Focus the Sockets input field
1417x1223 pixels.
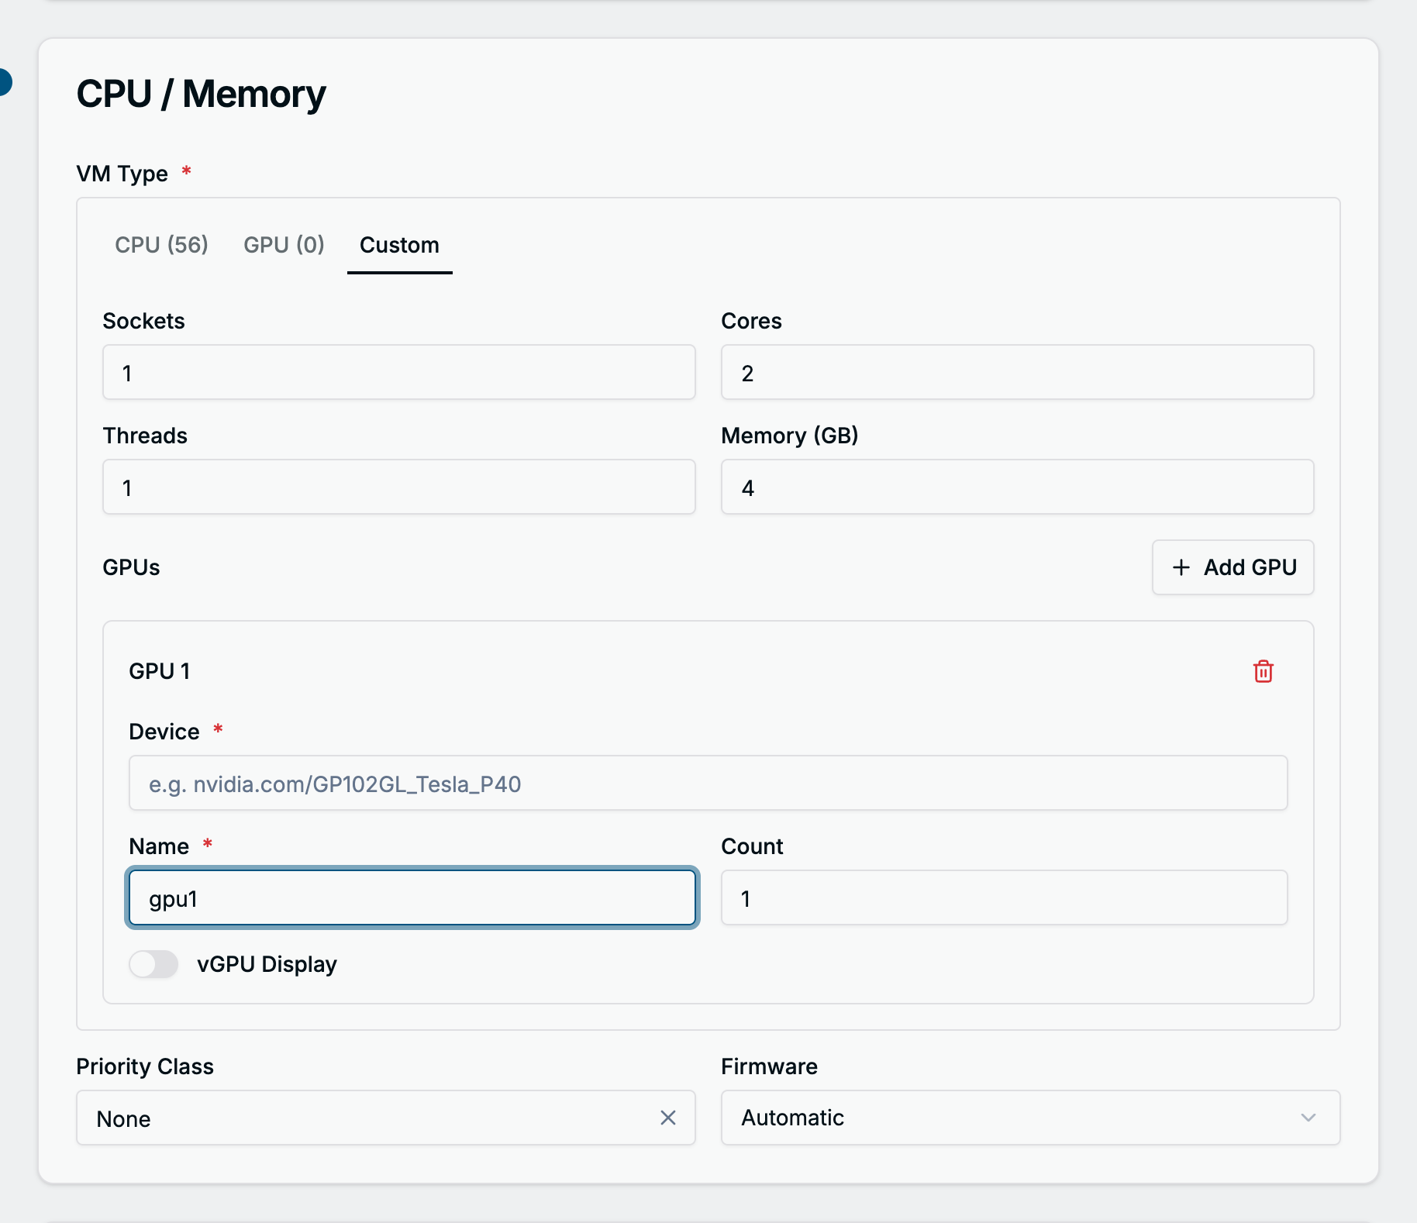399,372
